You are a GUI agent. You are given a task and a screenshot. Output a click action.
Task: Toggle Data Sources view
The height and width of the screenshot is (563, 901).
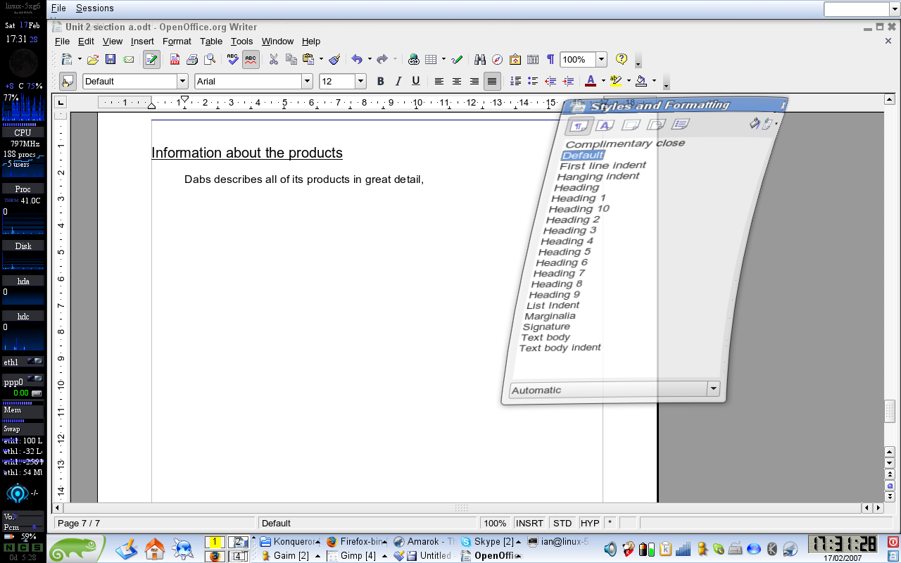(x=533, y=60)
